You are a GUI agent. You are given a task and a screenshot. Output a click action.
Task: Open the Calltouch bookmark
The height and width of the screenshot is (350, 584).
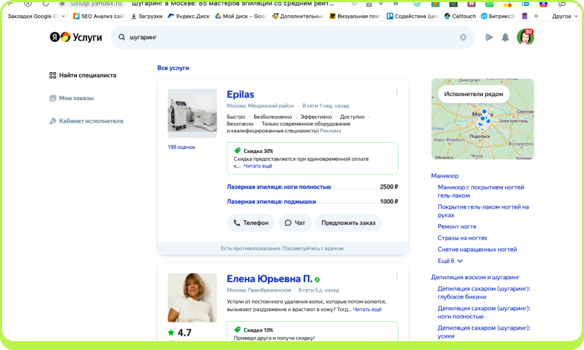[460, 16]
